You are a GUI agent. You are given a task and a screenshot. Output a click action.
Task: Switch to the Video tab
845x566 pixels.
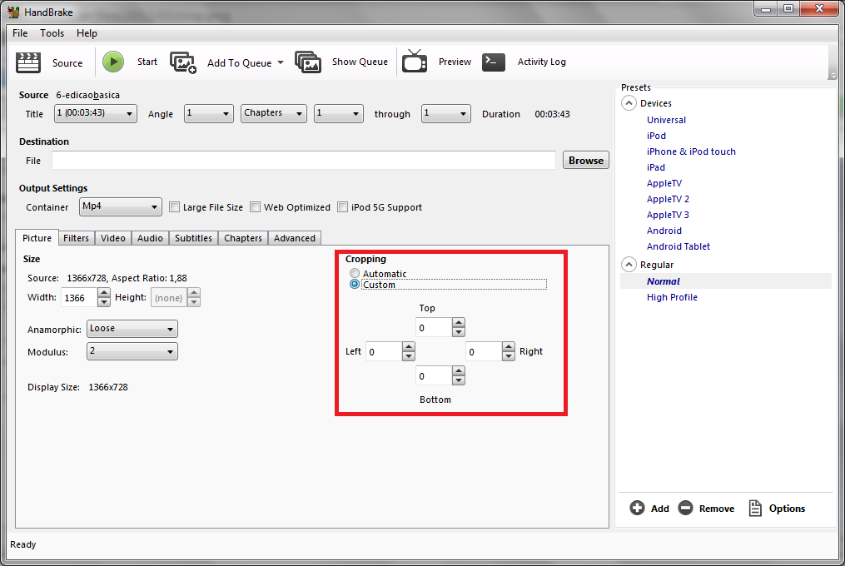pyautogui.click(x=113, y=238)
